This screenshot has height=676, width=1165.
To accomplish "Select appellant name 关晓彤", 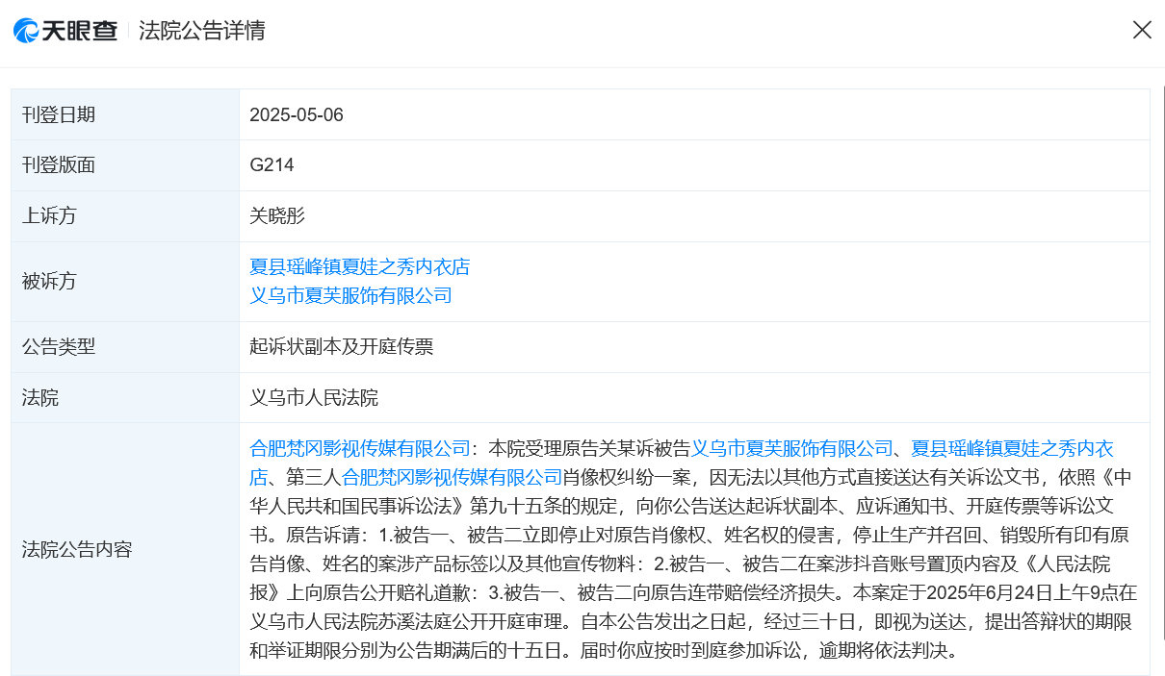I will pyautogui.click(x=277, y=215).
